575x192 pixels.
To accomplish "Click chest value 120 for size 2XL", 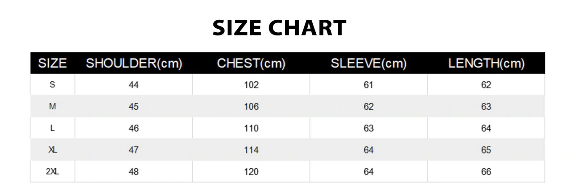I will (251, 171).
